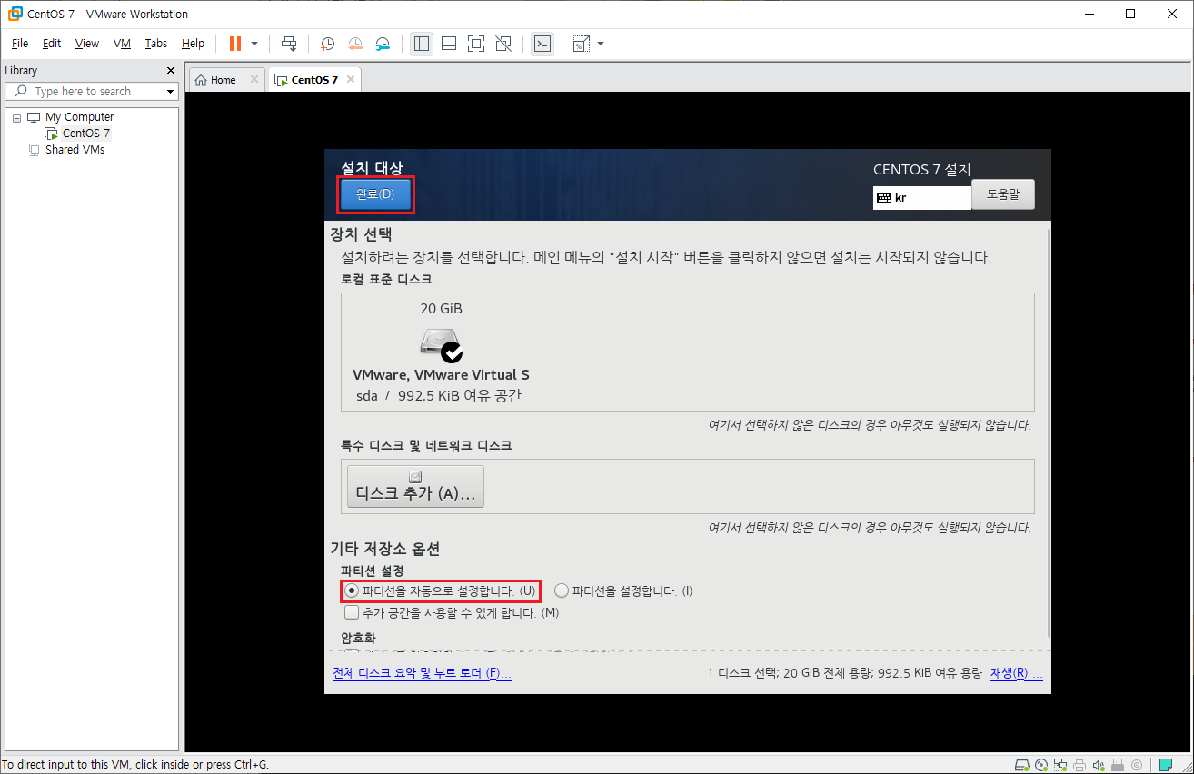
Task: Toggle the thumbnail bar view icon
Action: pyautogui.click(x=449, y=44)
